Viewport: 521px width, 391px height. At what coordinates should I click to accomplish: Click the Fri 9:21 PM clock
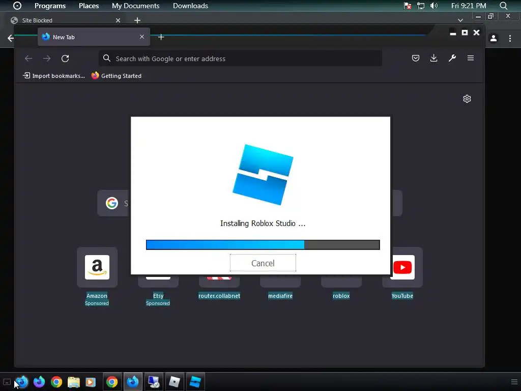[x=469, y=6]
